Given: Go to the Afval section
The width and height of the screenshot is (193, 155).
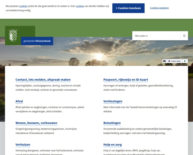Looking at the screenshot, I should tap(19, 101).
